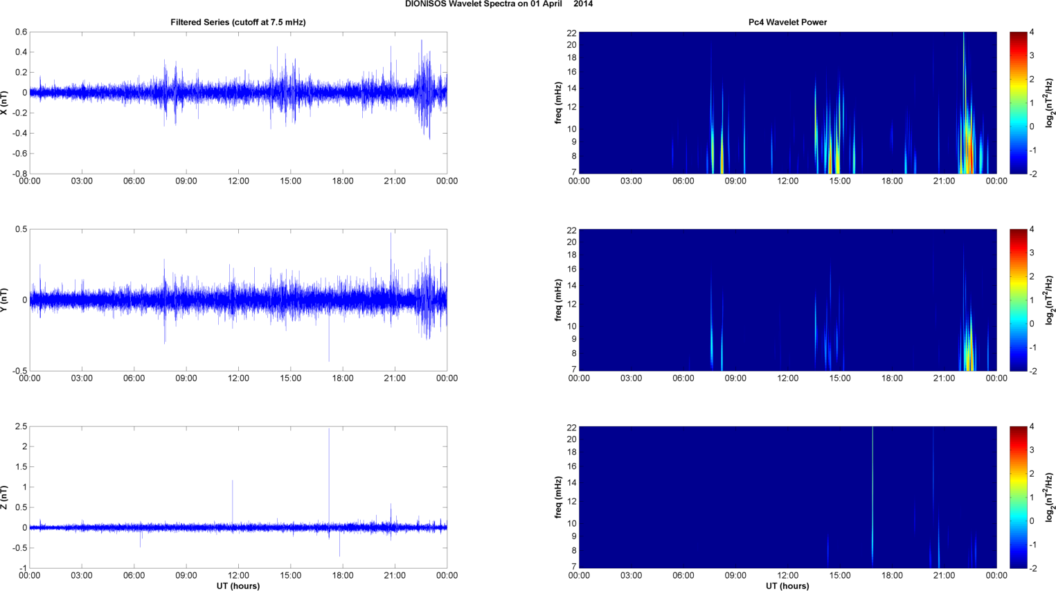
Task: Select the 'Filtered Series (cutoff at 7.5 mHz)' title
Action: [x=238, y=22]
